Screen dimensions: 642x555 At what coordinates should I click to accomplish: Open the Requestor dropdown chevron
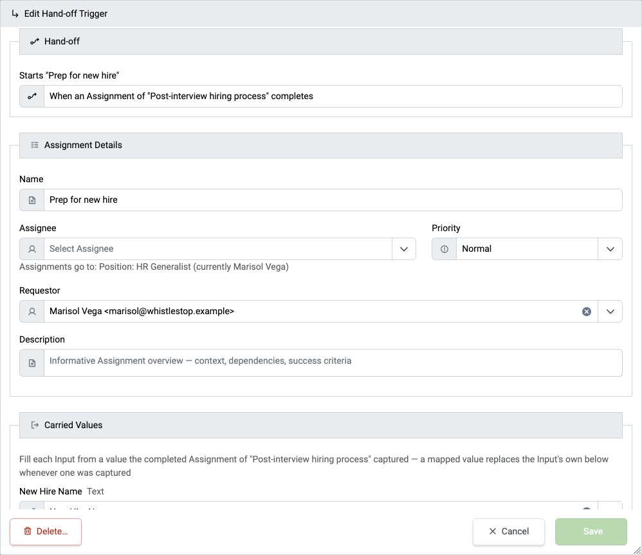[x=610, y=312]
